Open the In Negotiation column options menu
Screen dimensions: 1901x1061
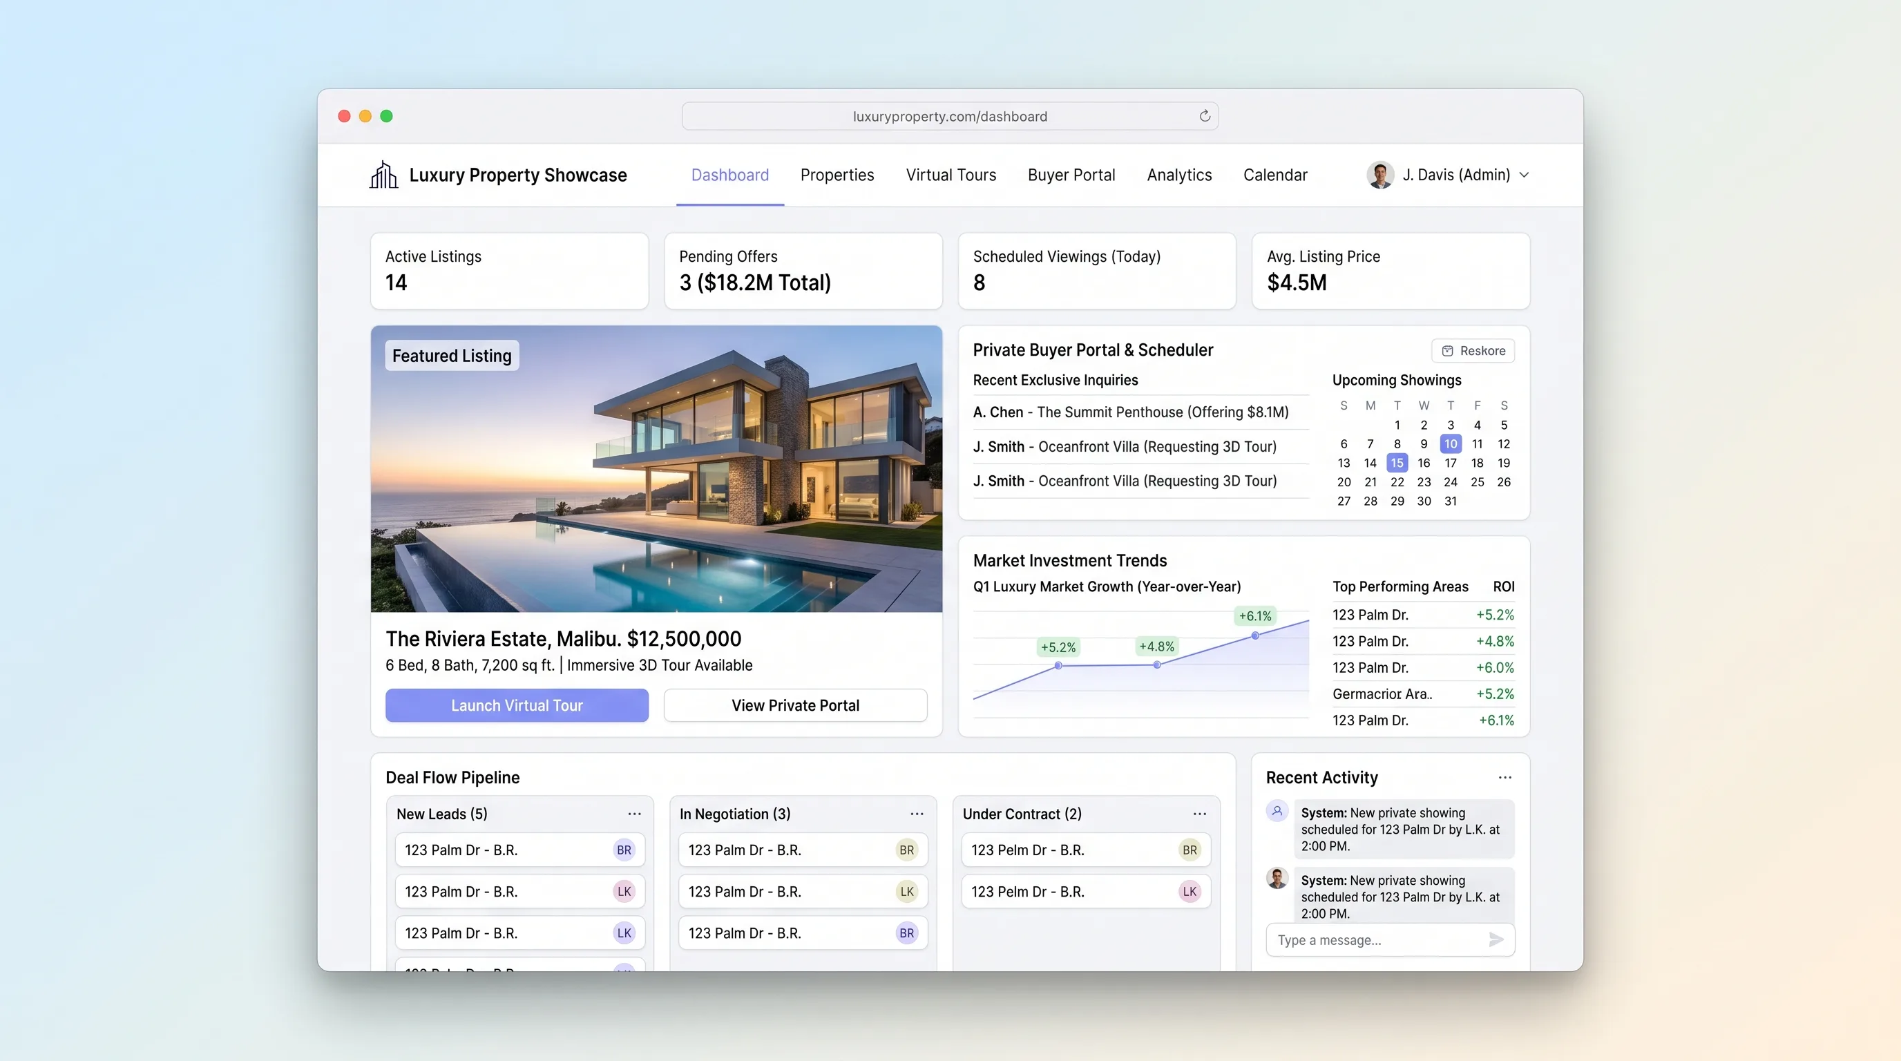(x=917, y=814)
